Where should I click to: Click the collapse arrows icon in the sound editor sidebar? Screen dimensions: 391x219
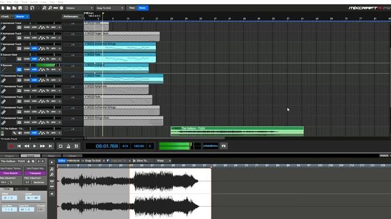(51, 193)
